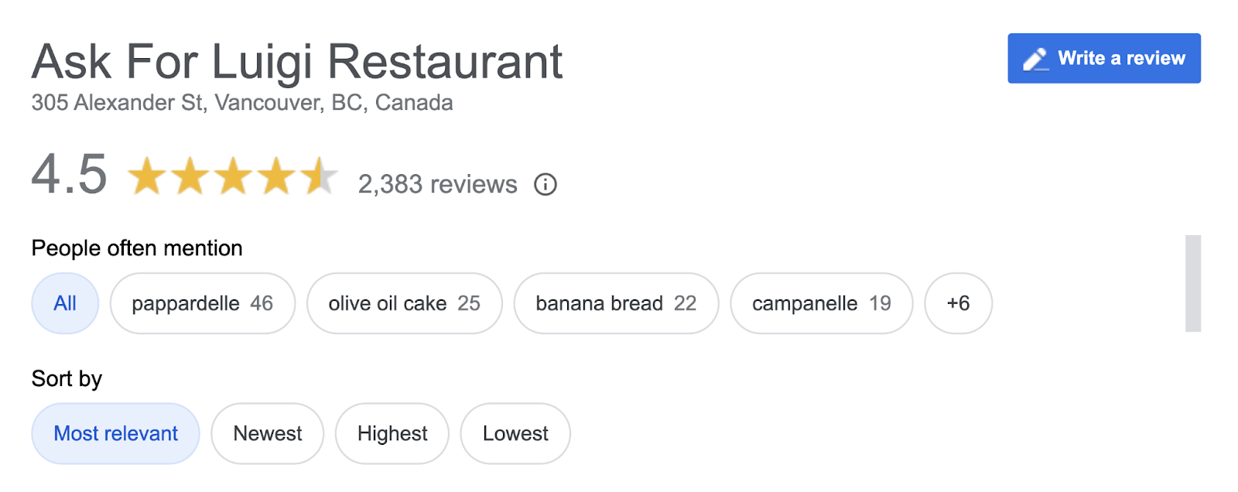
Task: Click the info icon beside review count
Action: point(545,184)
